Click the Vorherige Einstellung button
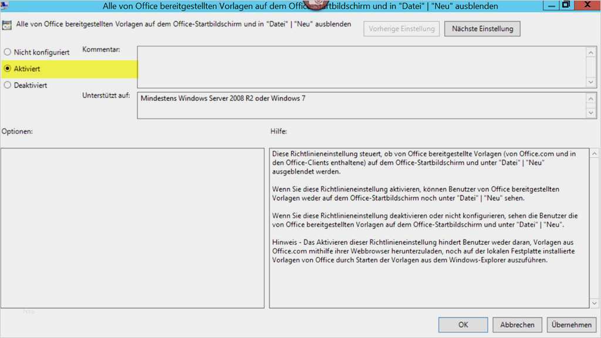601x338 pixels. point(401,29)
